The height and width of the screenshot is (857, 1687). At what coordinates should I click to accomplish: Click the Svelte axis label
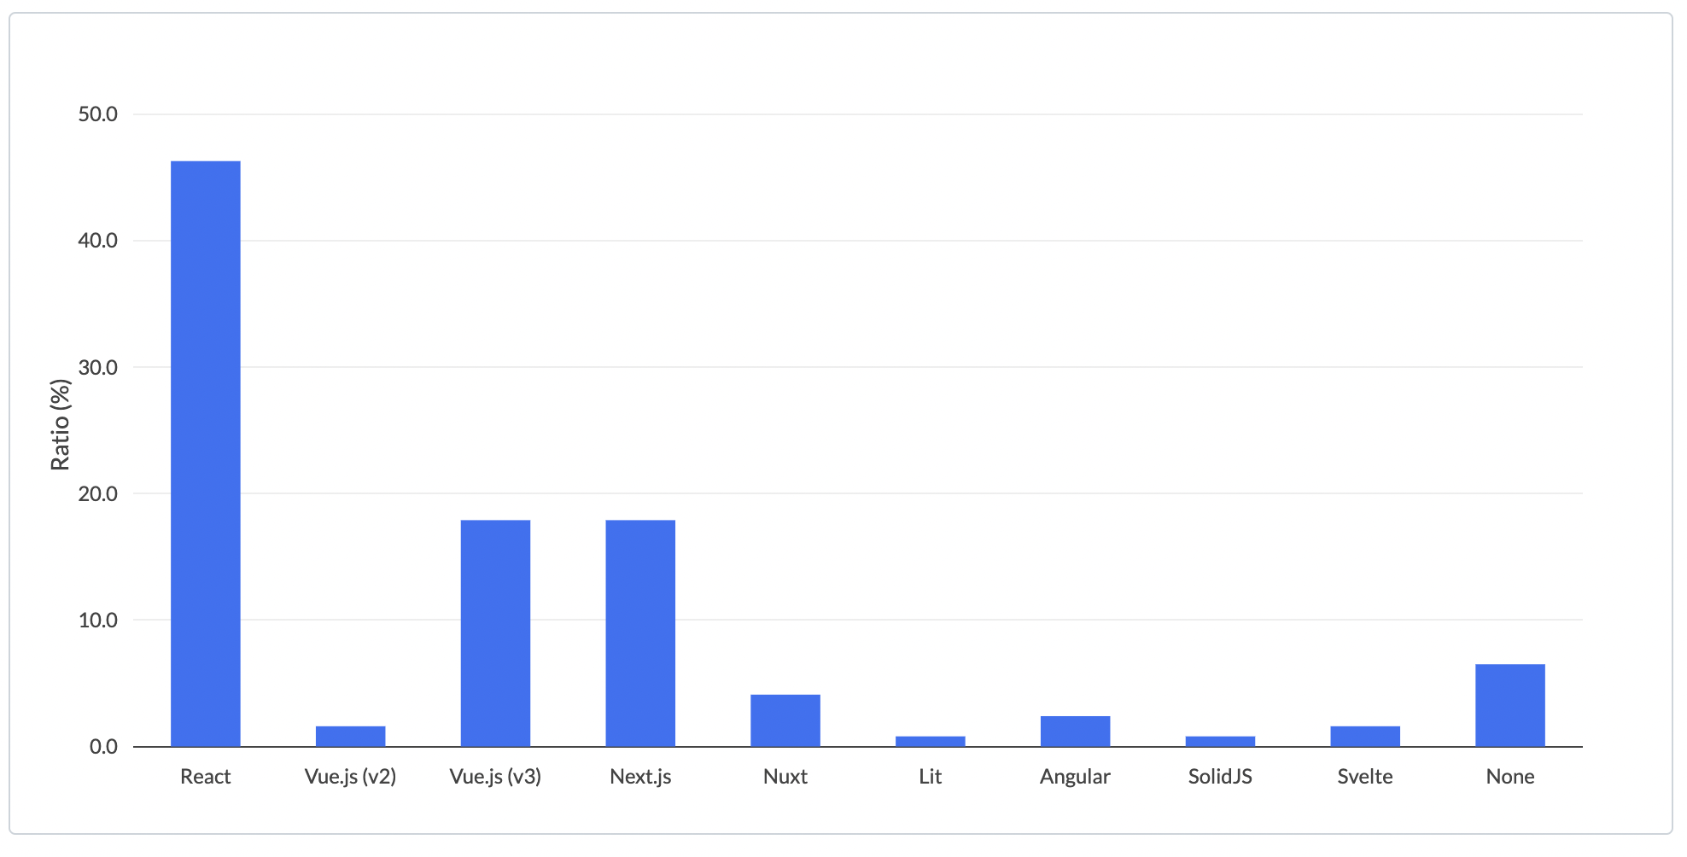(x=1365, y=777)
